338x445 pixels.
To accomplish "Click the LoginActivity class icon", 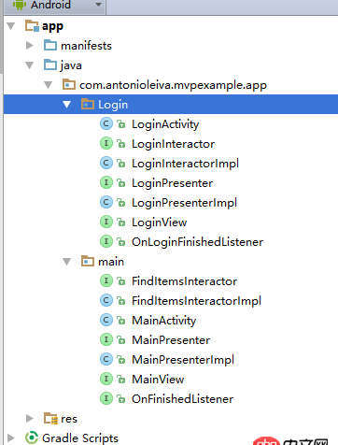I will click(x=106, y=123).
